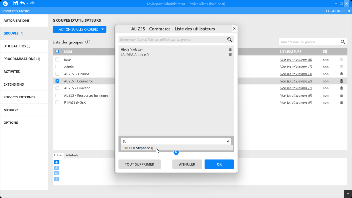Remove LAUMAS Antoine with trash icon

[x=230, y=54]
